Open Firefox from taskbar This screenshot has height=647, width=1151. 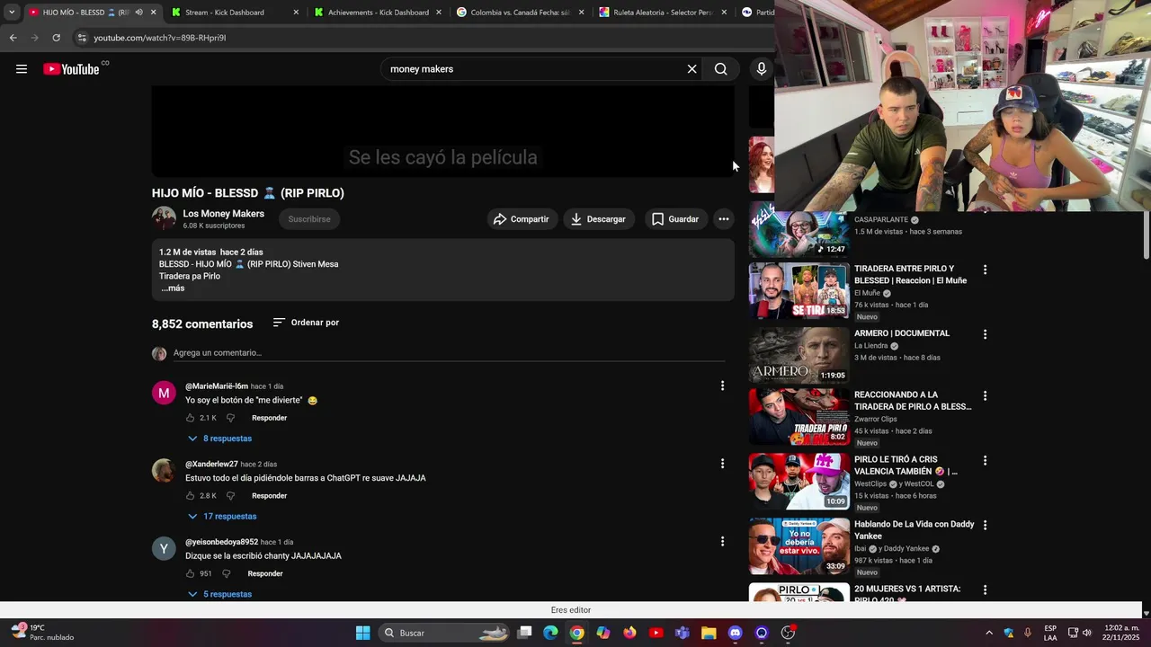coord(629,633)
